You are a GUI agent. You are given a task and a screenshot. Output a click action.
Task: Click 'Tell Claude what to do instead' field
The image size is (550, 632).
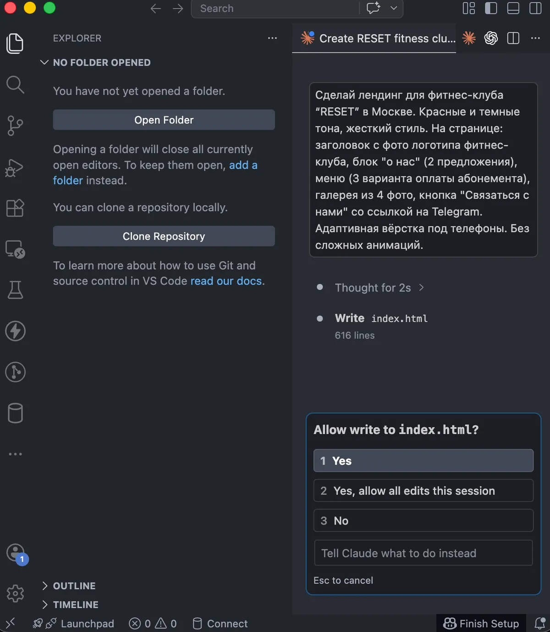pos(423,553)
